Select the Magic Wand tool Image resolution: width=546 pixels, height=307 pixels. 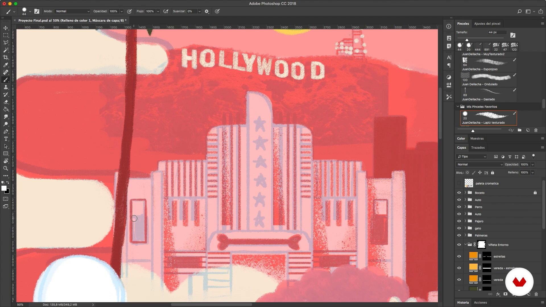(6, 50)
